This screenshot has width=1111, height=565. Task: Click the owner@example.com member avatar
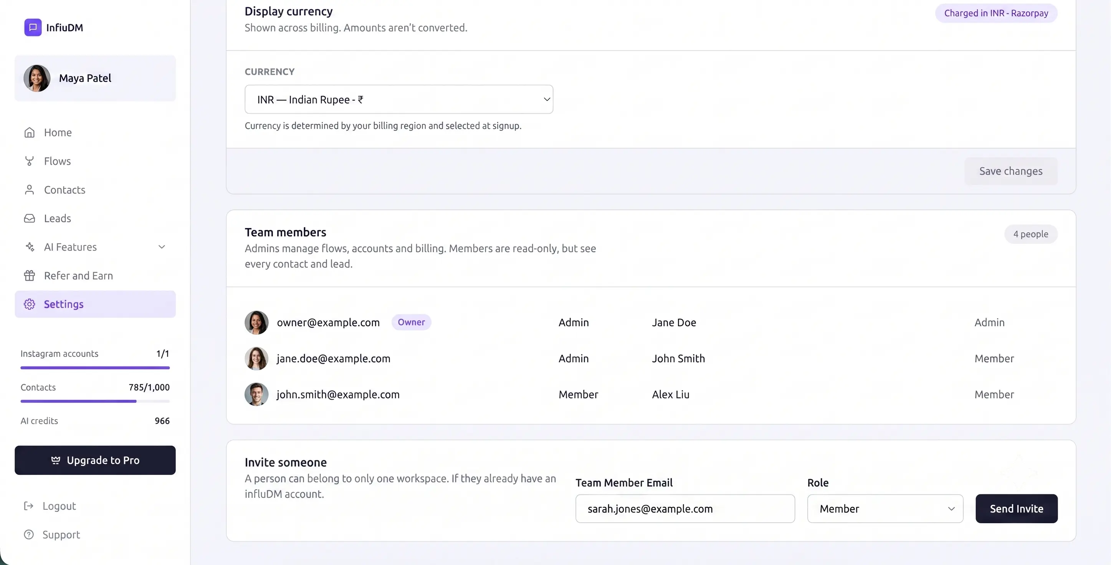pos(256,322)
